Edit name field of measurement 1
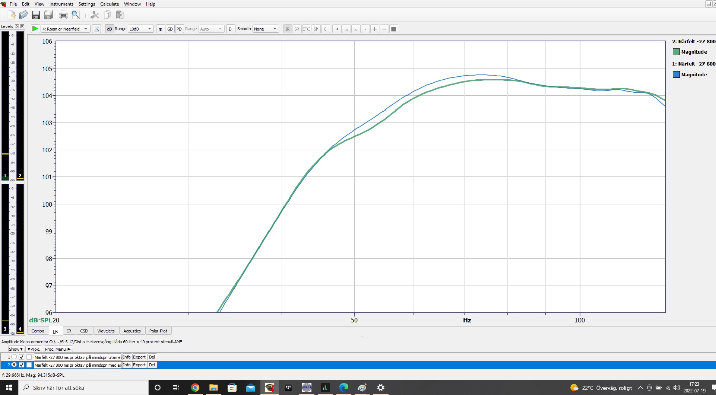This screenshot has height=395, width=716. (78, 357)
